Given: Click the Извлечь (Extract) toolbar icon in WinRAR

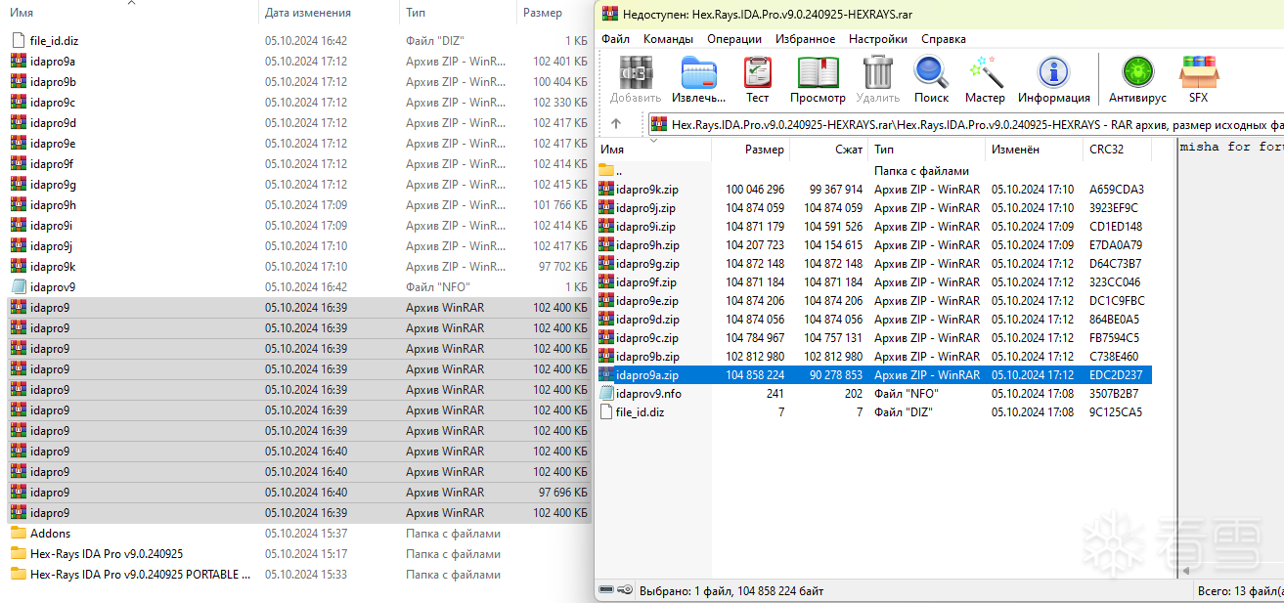Looking at the screenshot, I should (x=699, y=73).
